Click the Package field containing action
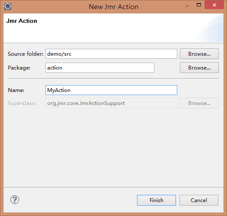Screen dimensions: 227x216 100,68
